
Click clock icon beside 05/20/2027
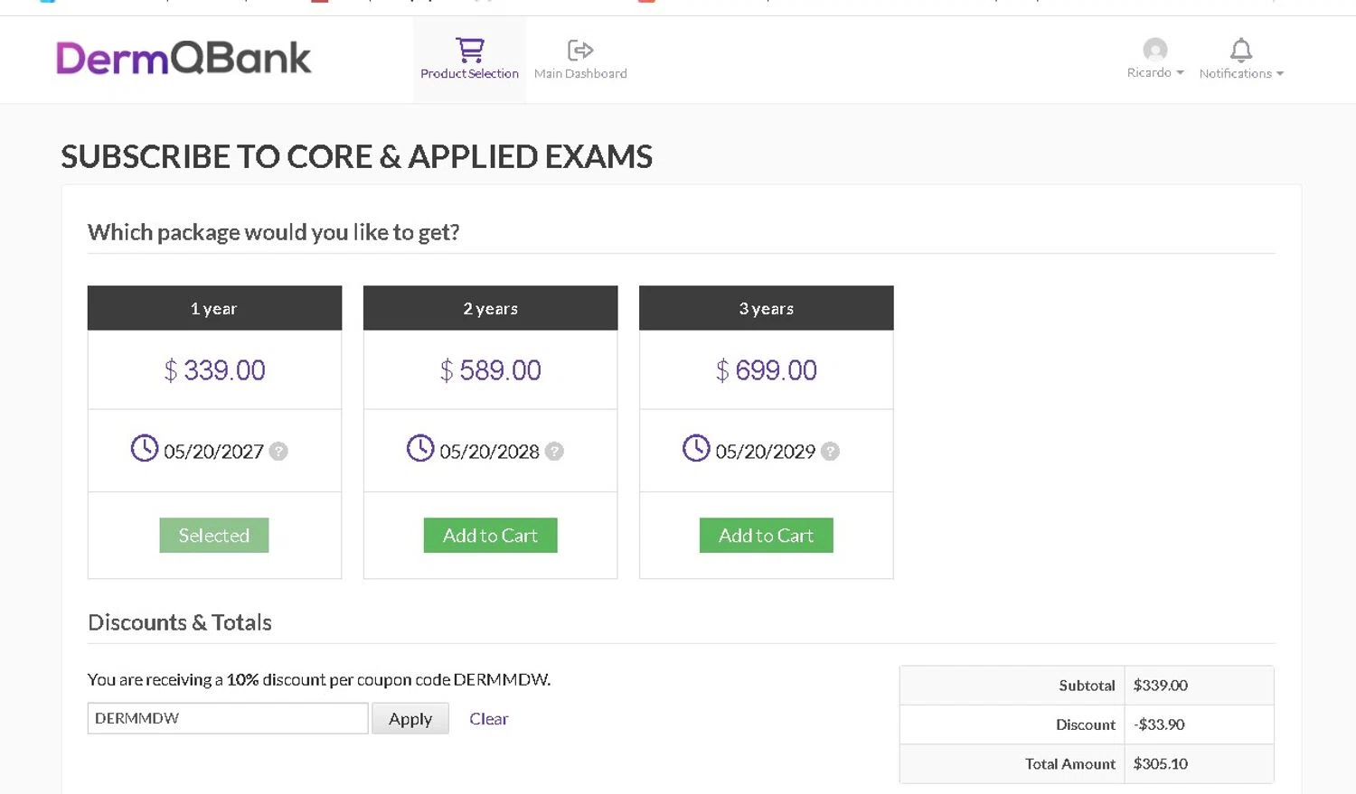coord(145,448)
